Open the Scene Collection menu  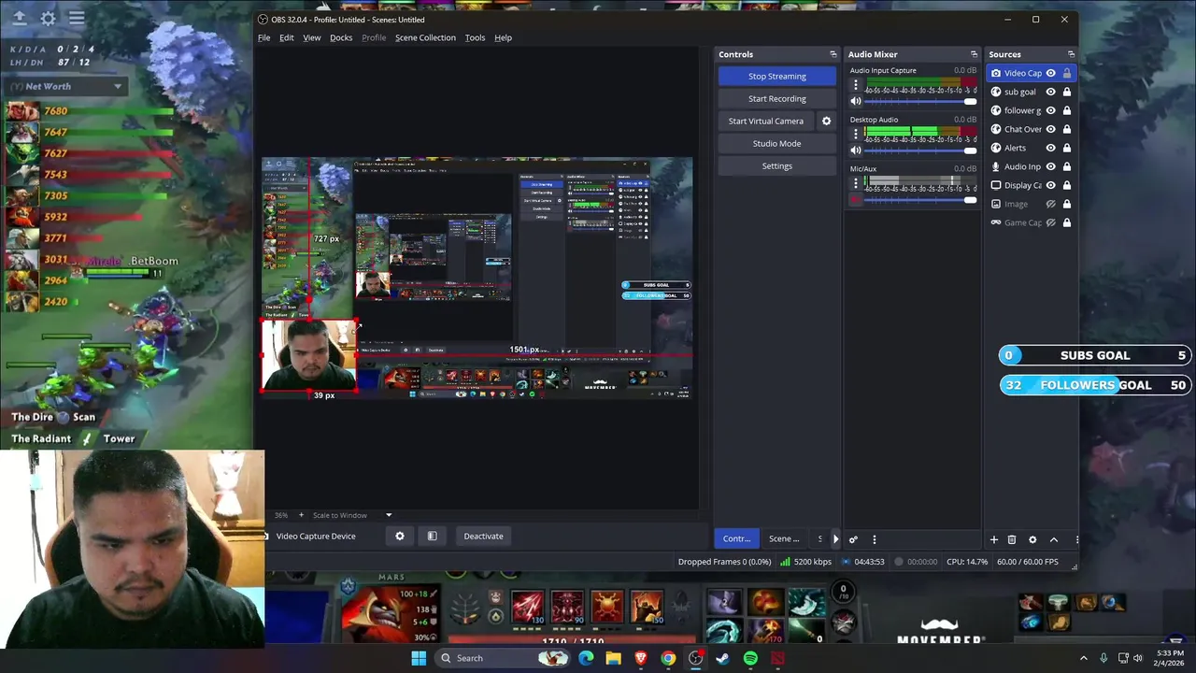pyautogui.click(x=425, y=37)
